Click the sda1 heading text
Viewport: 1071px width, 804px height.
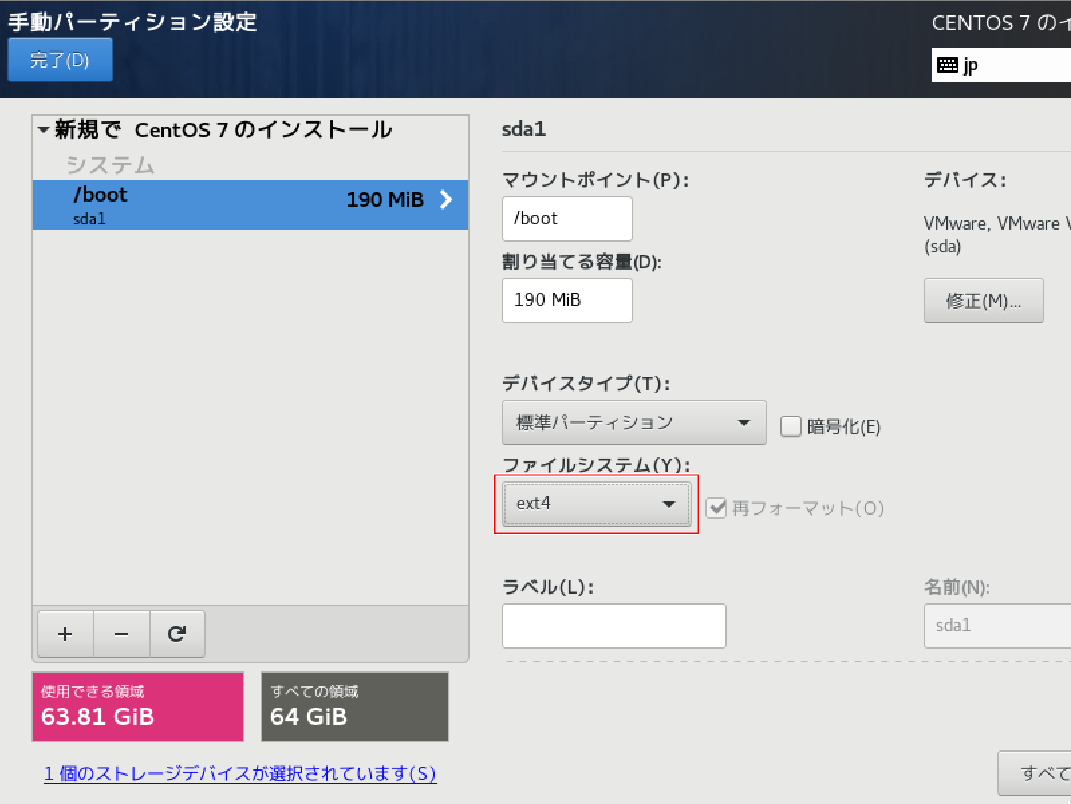tap(524, 129)
